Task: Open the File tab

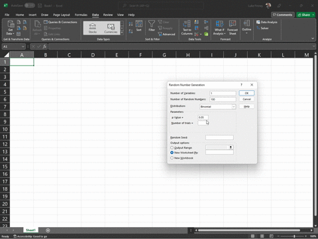Action: point(7,15)
